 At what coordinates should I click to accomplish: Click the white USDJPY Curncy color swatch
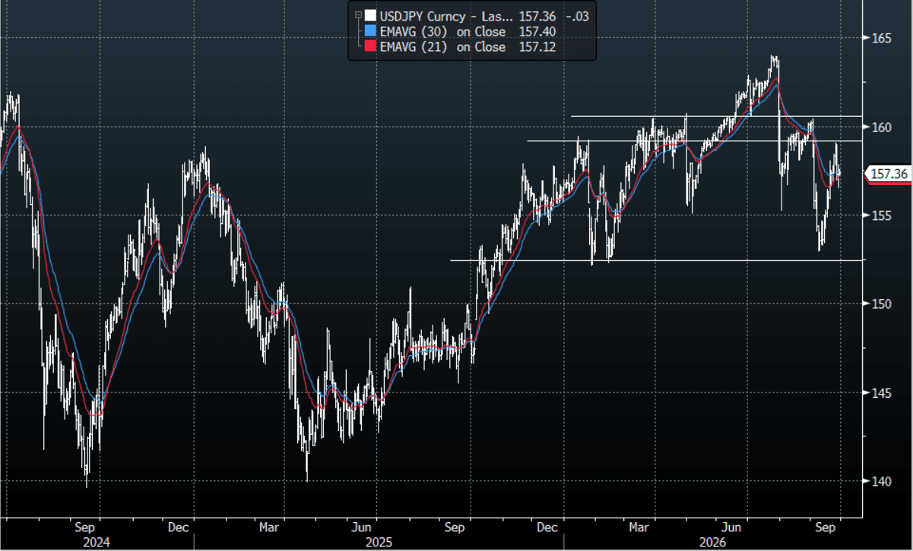370,14
